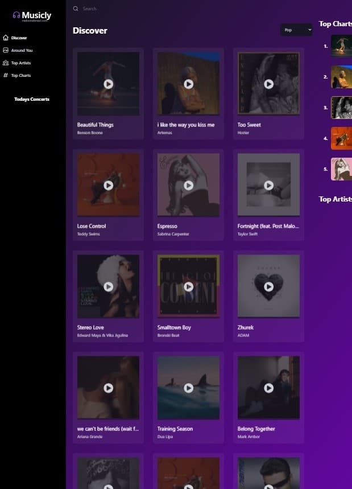Open the Beautiful Things song title link
Image resolution: width=352 pixels, height=489 pixels.
(96, 125)
